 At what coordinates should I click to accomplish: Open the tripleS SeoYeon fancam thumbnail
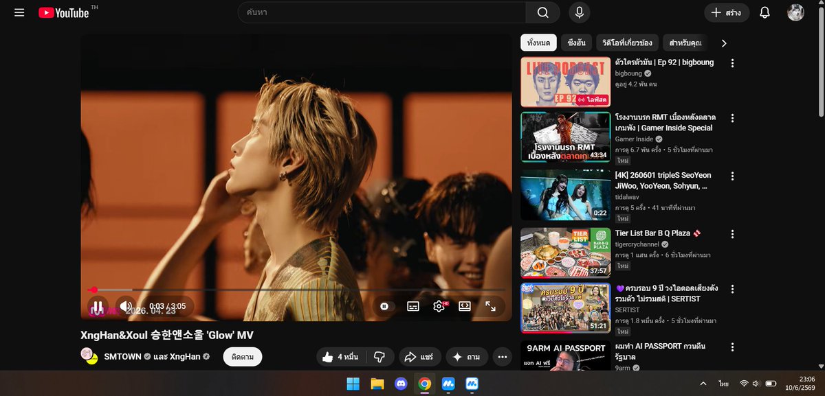(x=565, y=195)
